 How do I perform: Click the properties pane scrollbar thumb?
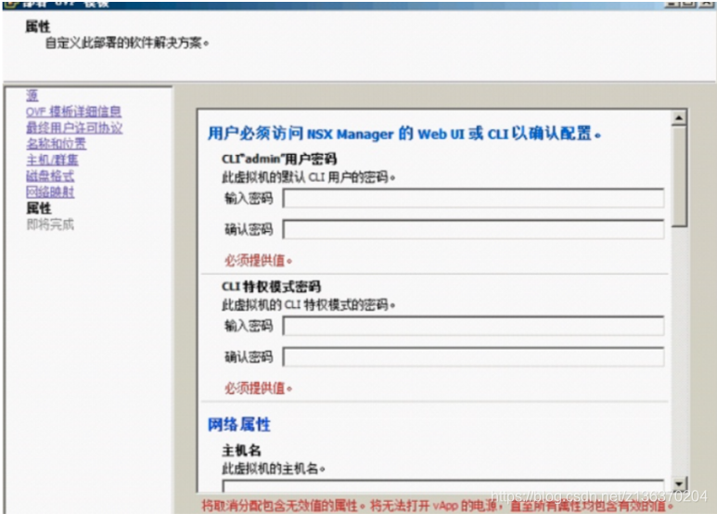679,176
